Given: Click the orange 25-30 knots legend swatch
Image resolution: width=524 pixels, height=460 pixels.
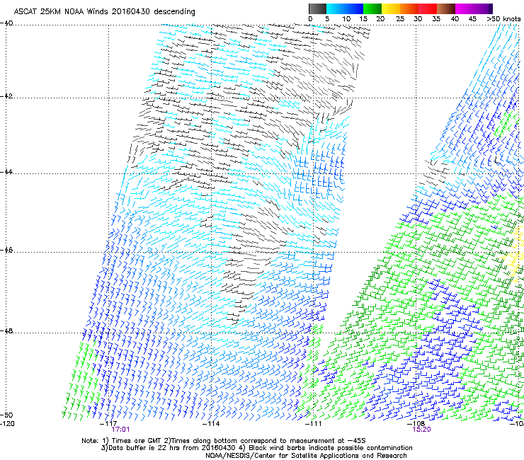Looking at the screenshot, I should coord(409,8).
